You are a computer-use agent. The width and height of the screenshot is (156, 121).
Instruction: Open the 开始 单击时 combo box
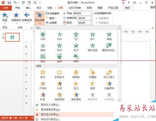point(83,13)
